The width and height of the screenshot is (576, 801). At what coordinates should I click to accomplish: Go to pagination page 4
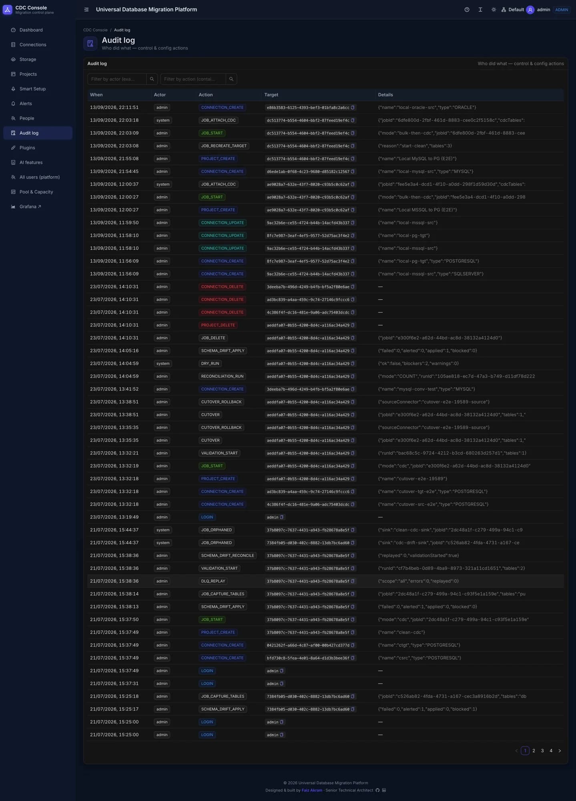(551, 751)
